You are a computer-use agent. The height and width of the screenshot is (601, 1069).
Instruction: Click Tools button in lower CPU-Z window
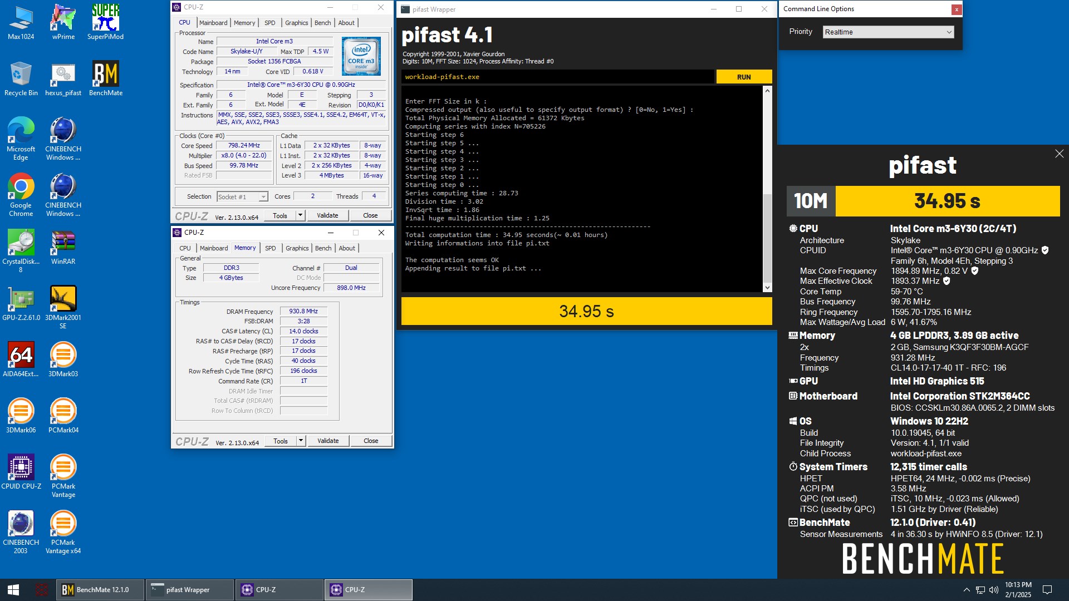[281, 441]
